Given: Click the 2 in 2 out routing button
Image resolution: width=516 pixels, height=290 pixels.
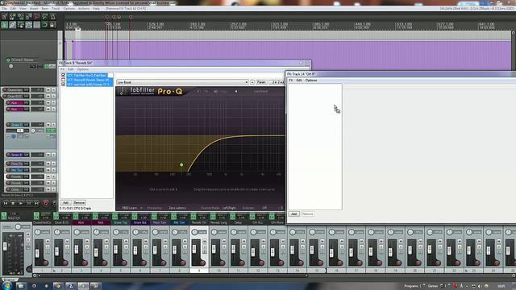Looking at the screenshot, I should 277,82.
